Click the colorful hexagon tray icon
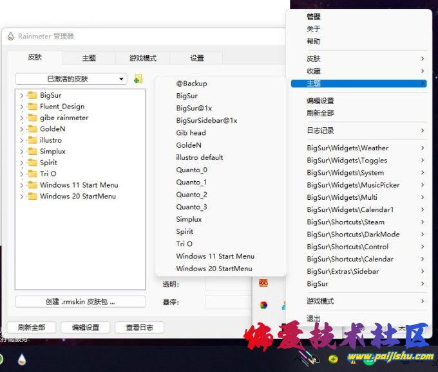 263,305
